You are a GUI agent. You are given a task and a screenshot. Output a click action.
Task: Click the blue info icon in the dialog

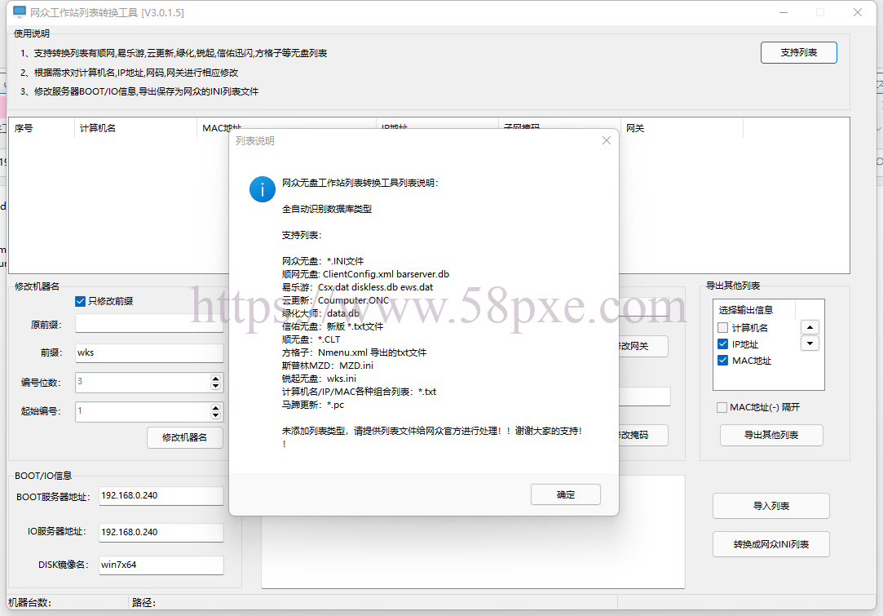pyautogui.click(x=263, y=189)
